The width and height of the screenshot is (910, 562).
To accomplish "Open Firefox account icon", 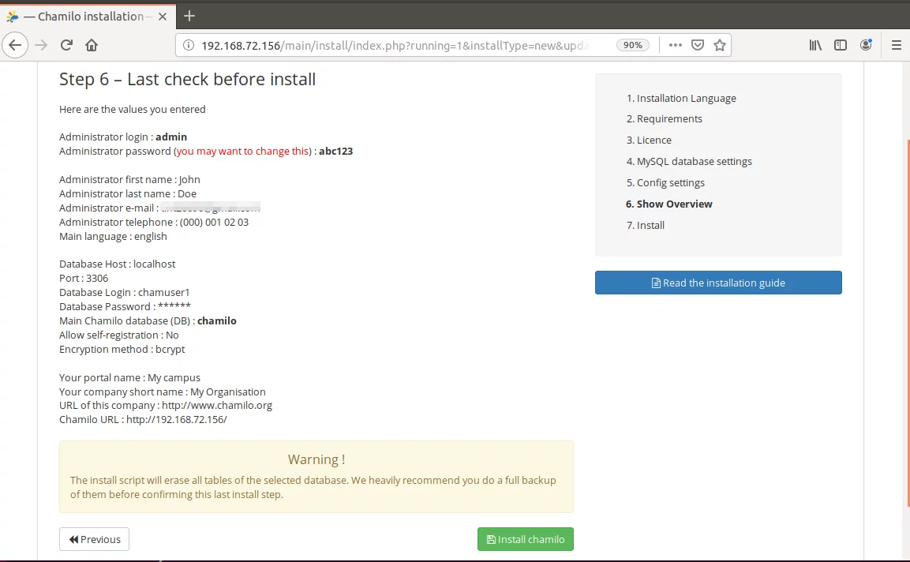I will pos(866,45).
